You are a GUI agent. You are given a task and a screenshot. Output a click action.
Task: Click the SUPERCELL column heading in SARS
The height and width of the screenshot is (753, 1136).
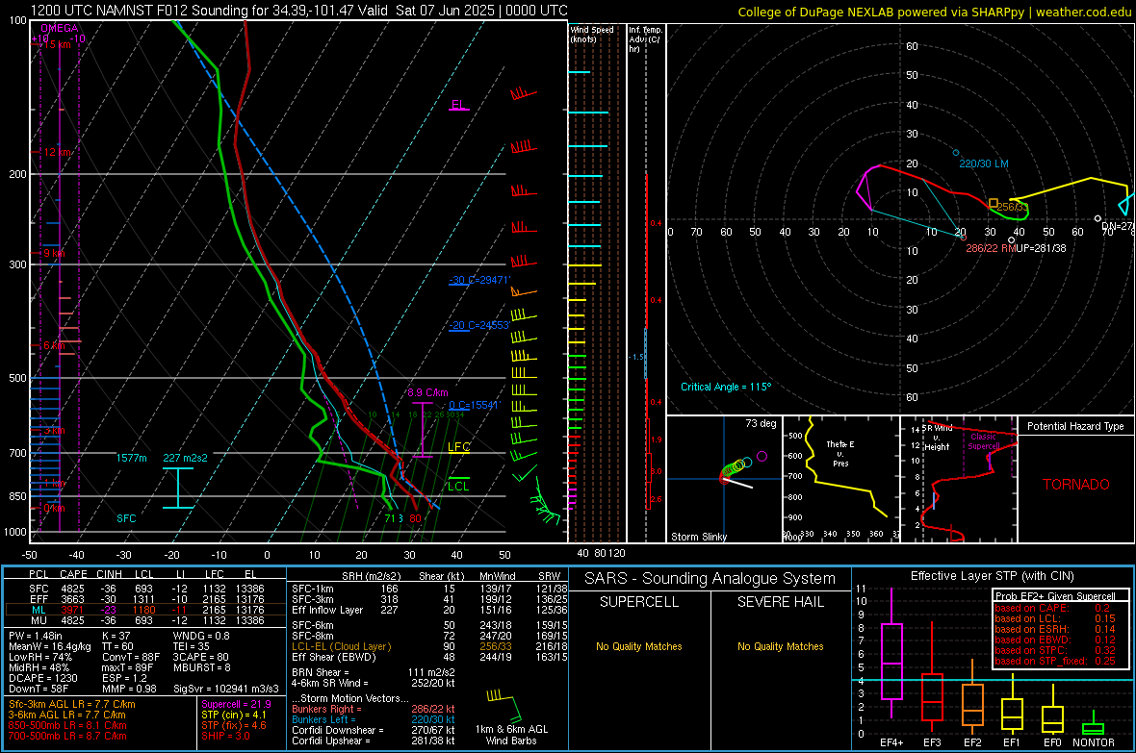(x=639, y=602)
